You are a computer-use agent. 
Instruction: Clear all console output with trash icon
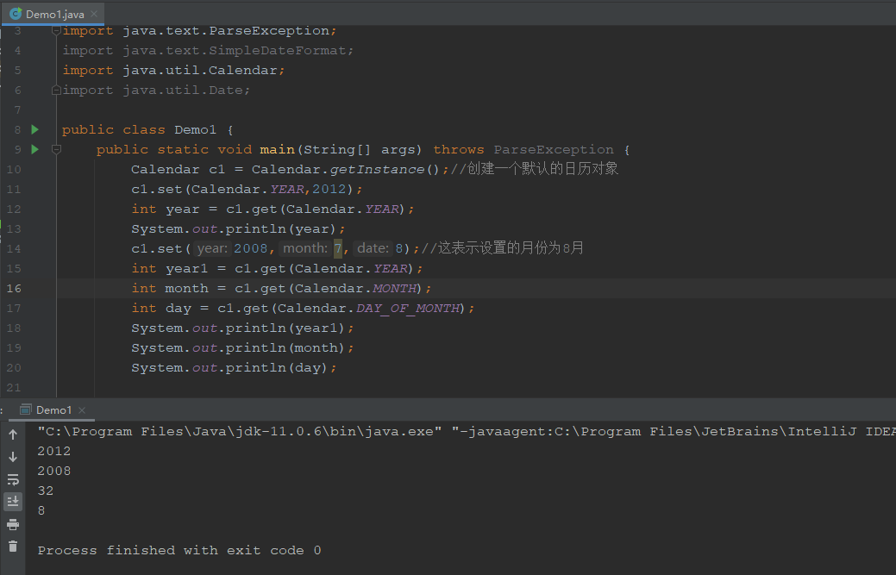click(x=13, y=546)
